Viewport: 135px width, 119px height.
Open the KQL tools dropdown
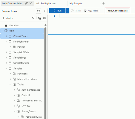(92, 11)
